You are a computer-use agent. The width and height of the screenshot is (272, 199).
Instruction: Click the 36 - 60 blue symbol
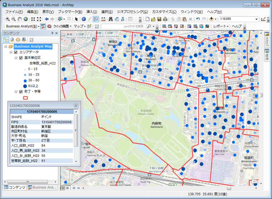[25, 81]
